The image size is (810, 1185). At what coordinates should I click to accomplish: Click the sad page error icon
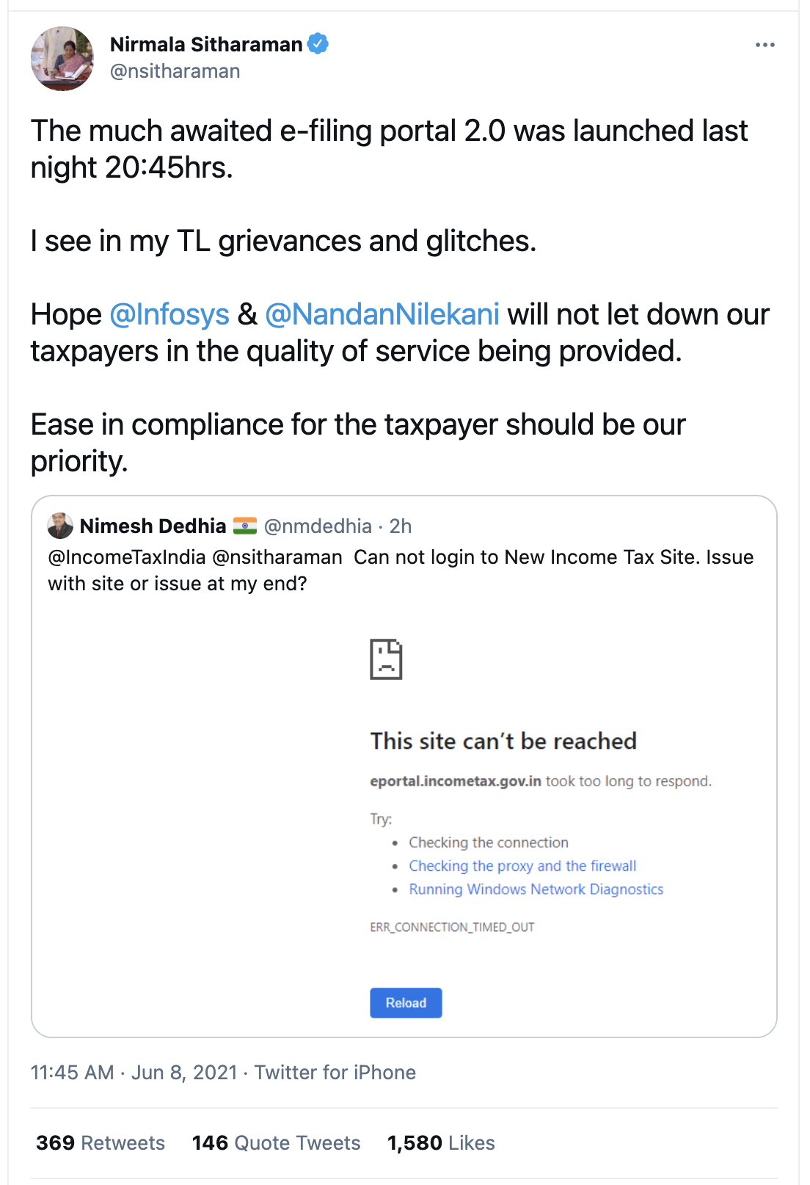coord(386,659)
